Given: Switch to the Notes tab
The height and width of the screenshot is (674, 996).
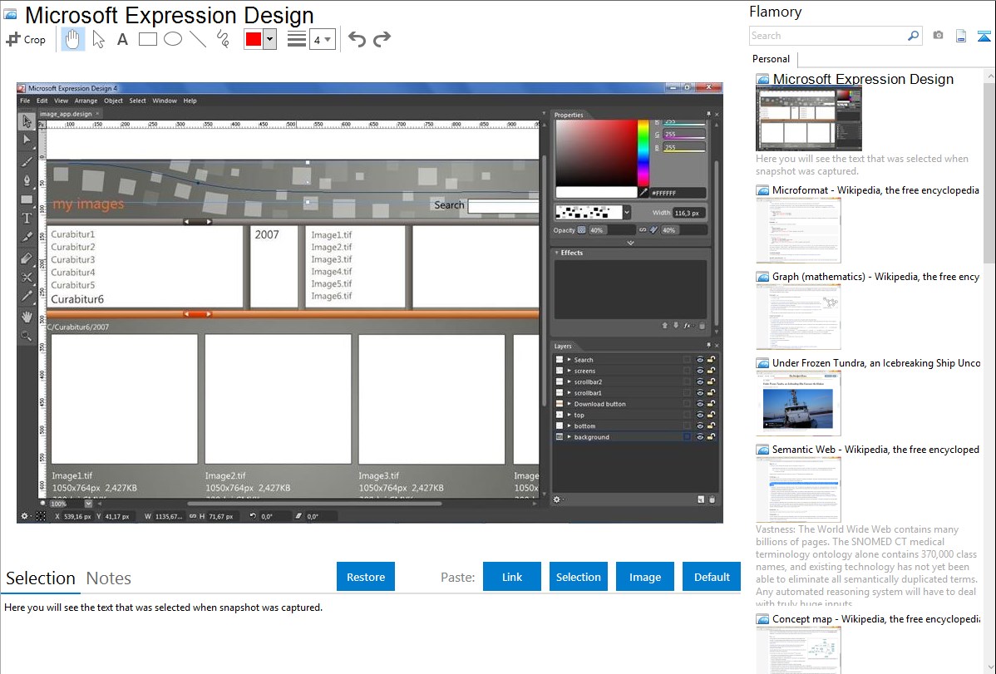Looking at the screenshot, I should pyautogui.click(x=109, y=578).
